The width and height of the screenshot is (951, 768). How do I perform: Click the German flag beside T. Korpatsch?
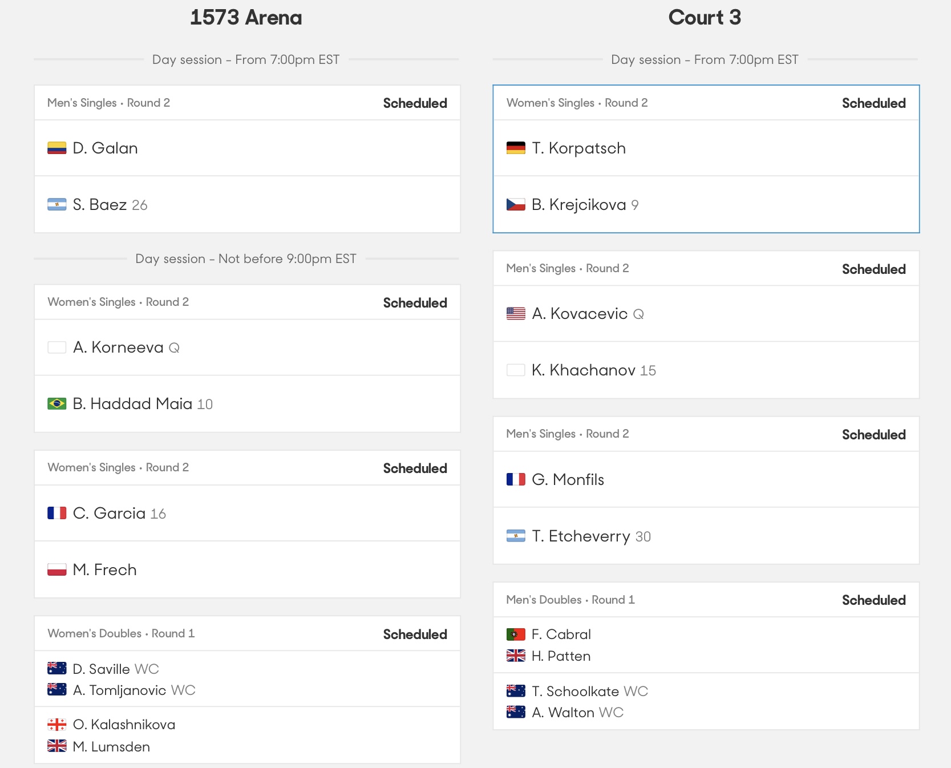516,148
